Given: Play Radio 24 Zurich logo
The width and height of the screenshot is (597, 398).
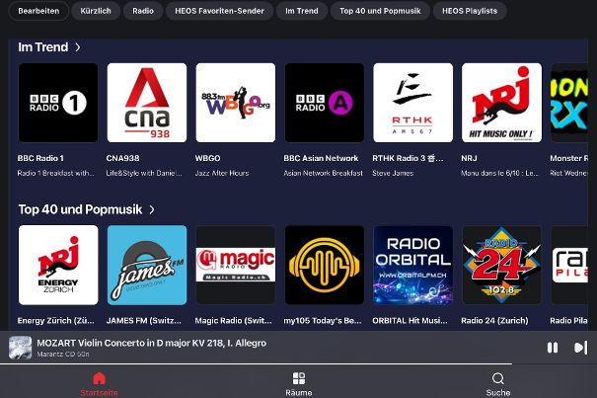Looking at the screenshot, I should (502, 265).
